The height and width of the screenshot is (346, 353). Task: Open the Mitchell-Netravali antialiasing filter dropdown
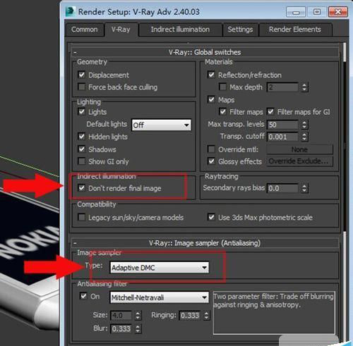pyautogui.click(x=160, y=297)
